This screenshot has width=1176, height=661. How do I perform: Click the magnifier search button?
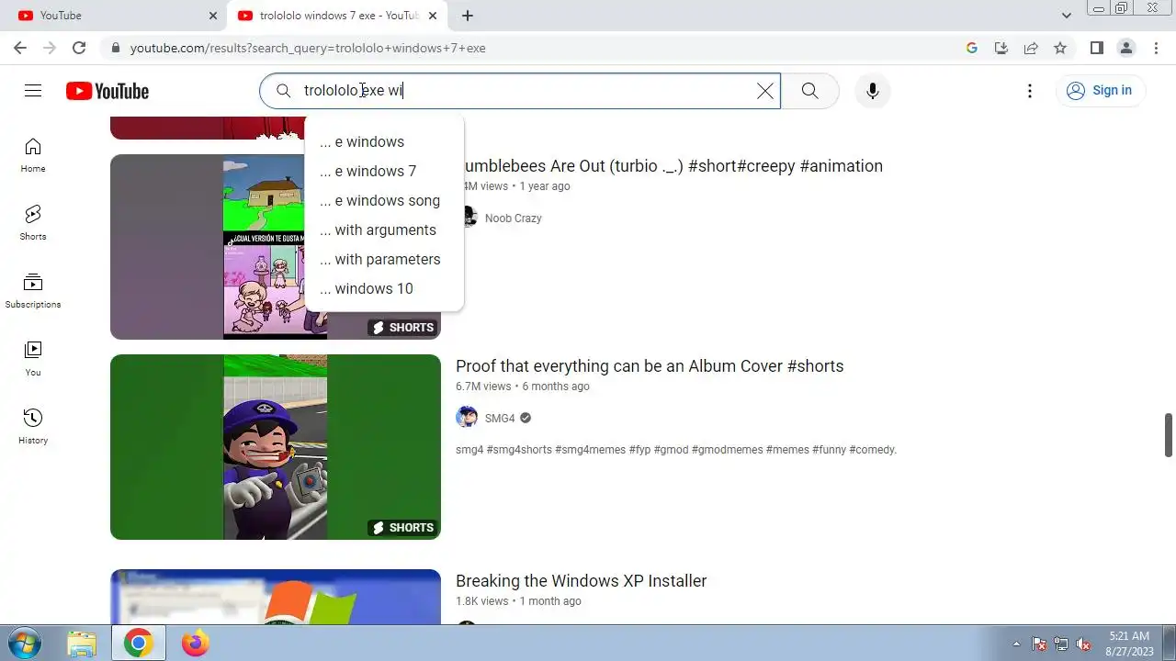pyautogui.click(x=809, y=91)
